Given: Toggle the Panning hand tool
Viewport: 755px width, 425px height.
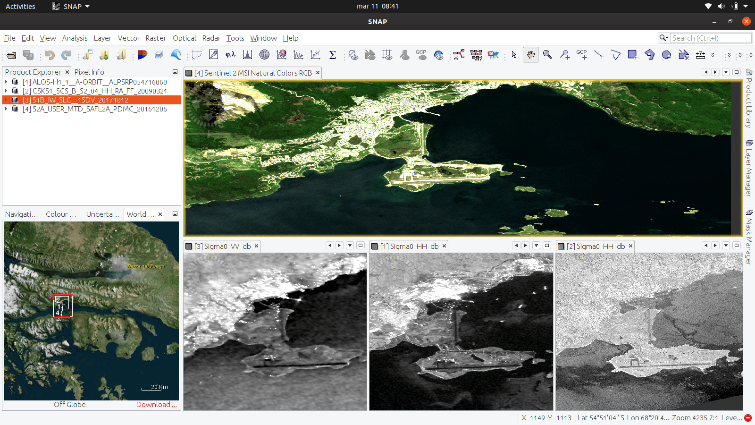Looking at the screenshot, I should (531, 55).
